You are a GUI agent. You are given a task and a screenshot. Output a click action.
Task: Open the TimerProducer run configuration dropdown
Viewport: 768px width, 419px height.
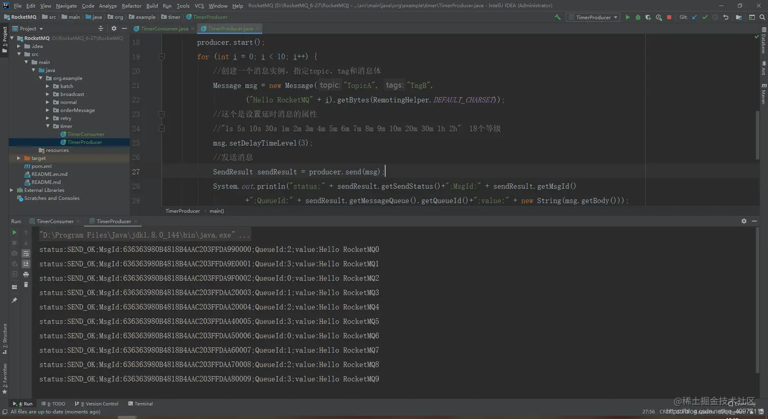(593, 17)
